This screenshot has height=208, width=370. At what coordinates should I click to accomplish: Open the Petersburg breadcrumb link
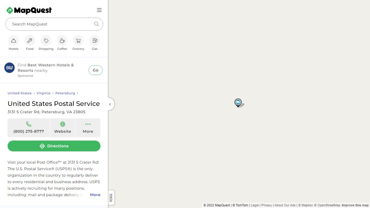[65, 93]
